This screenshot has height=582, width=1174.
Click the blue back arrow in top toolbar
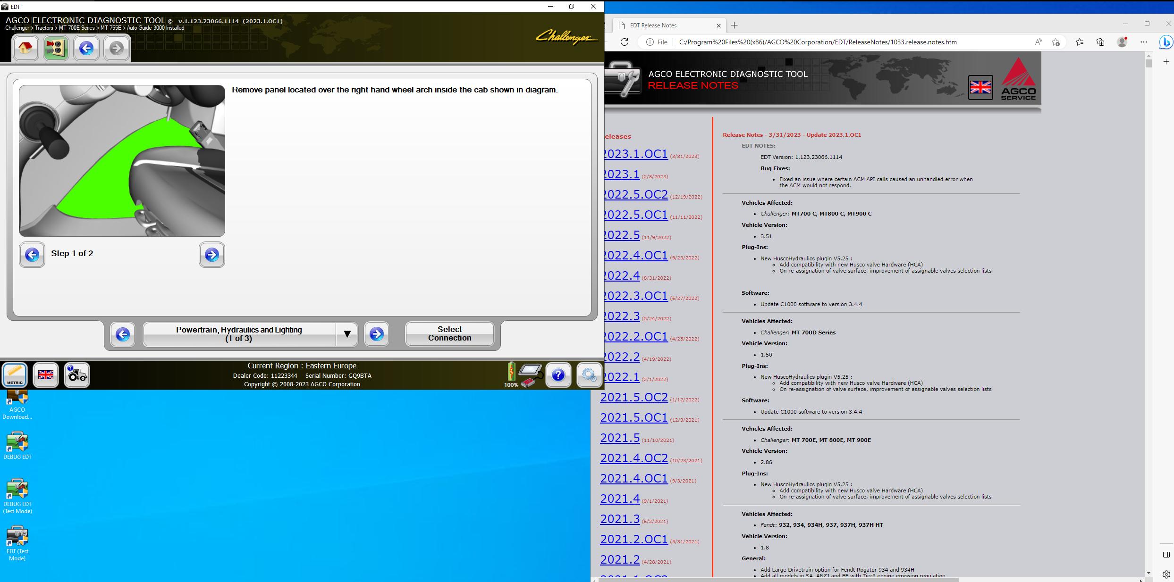(x=86, y=48)
